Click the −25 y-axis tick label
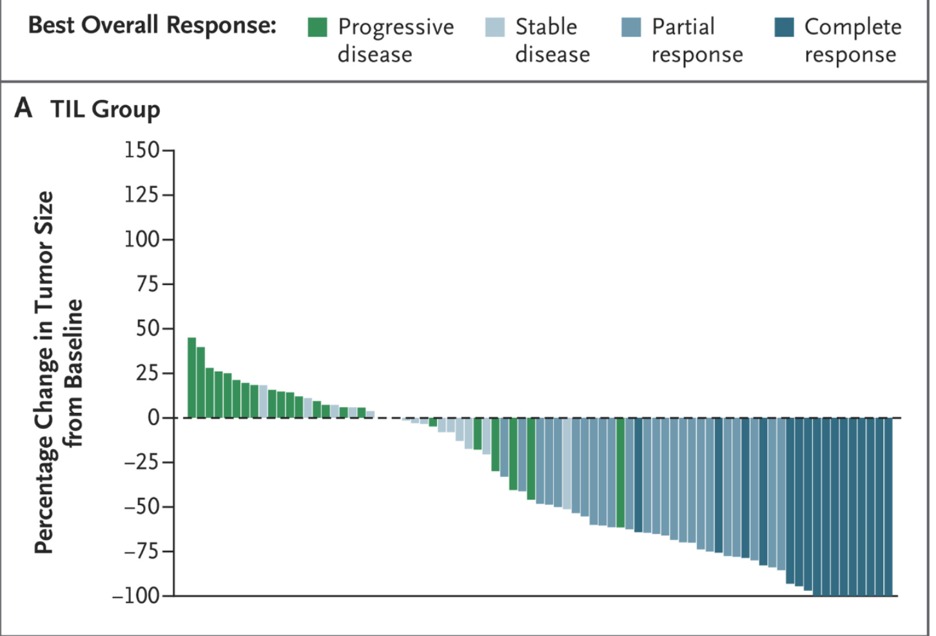The image size is (936, 636). pyautogui.click(x=141, y=462)
